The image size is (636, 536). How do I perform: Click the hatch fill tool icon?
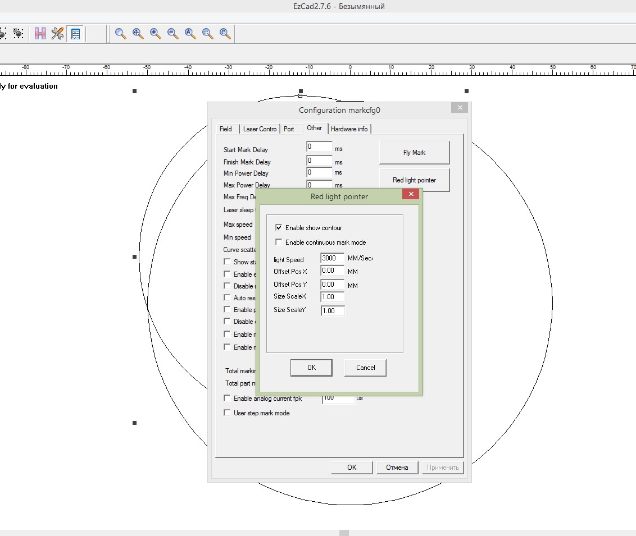40,34
